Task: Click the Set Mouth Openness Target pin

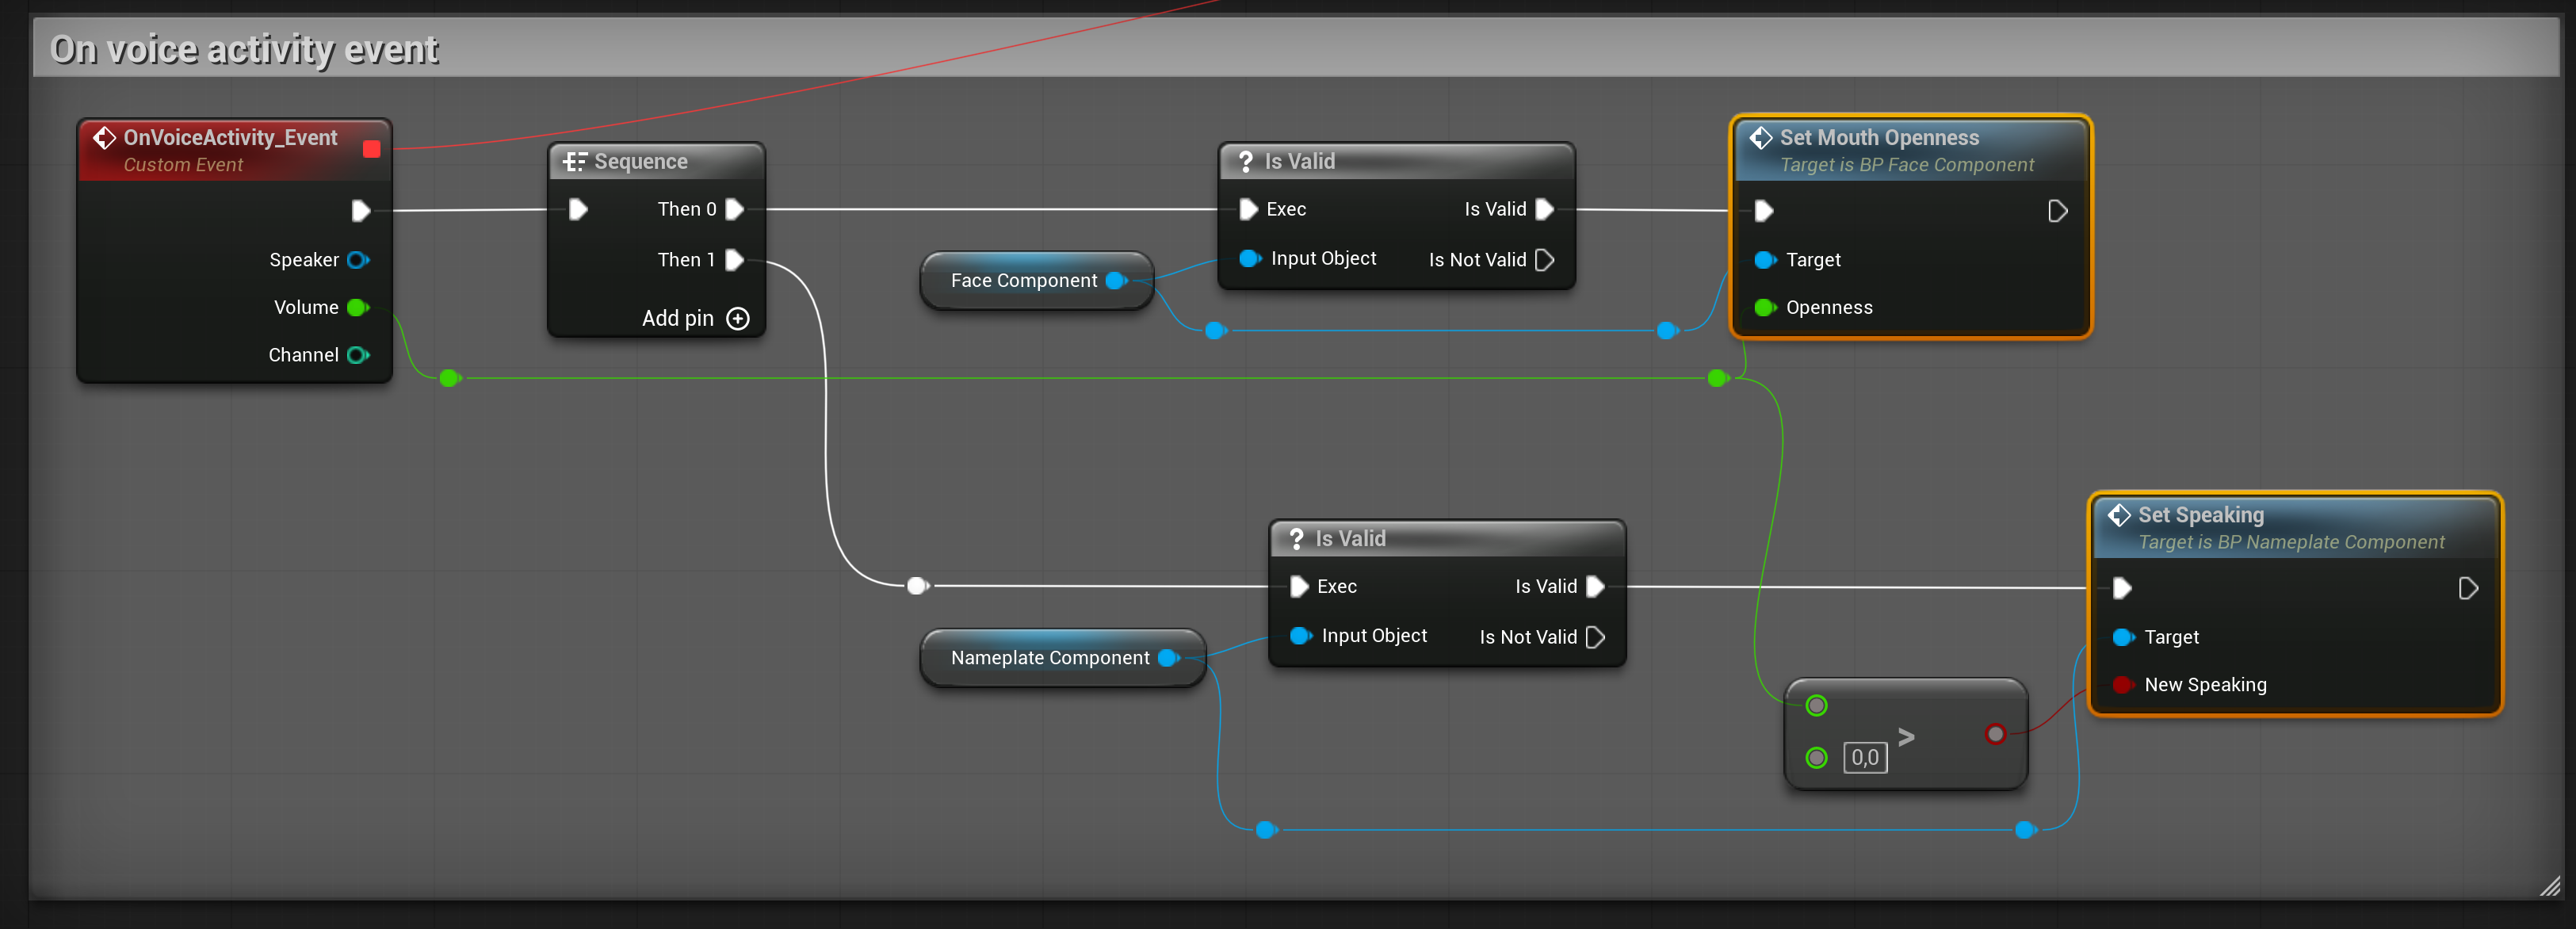Action: pyautogui.click(x=1765, y=260)
